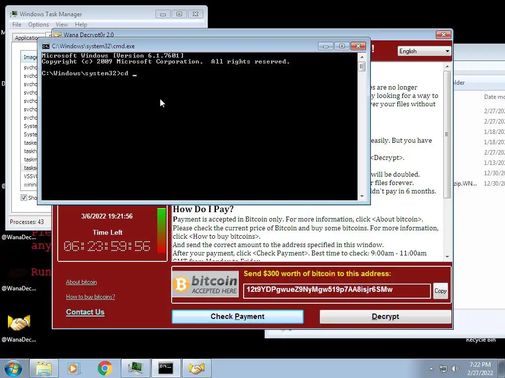This screenshot has height=378, width=505.
Task: Close the cmd.exe window
Action: 358,46
